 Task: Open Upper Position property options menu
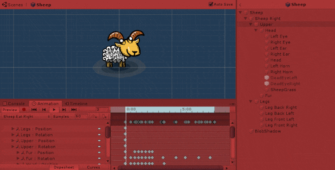pos(99,141)
